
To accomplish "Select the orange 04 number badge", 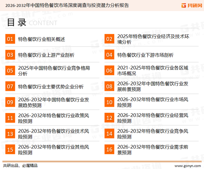I will (109, 55).
